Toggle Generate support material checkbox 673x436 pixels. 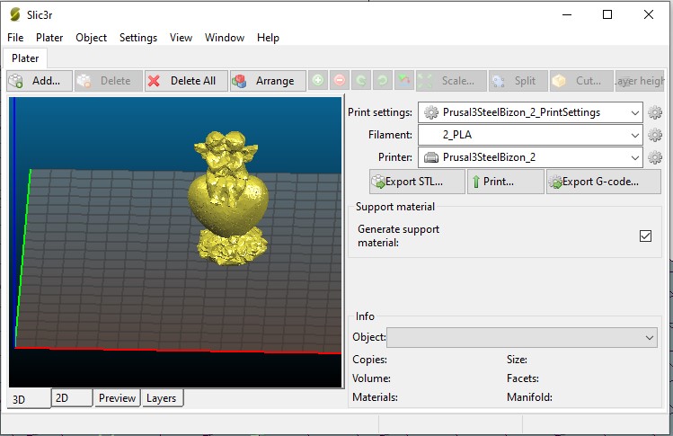click(645, 236)
